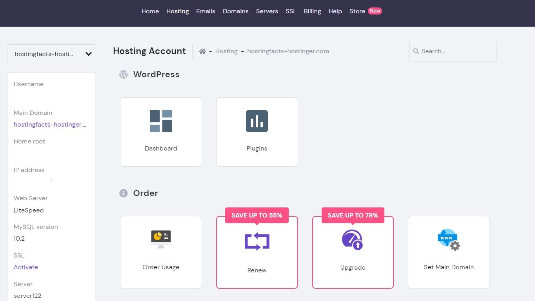Click the Plugins label text

(257, 149)
